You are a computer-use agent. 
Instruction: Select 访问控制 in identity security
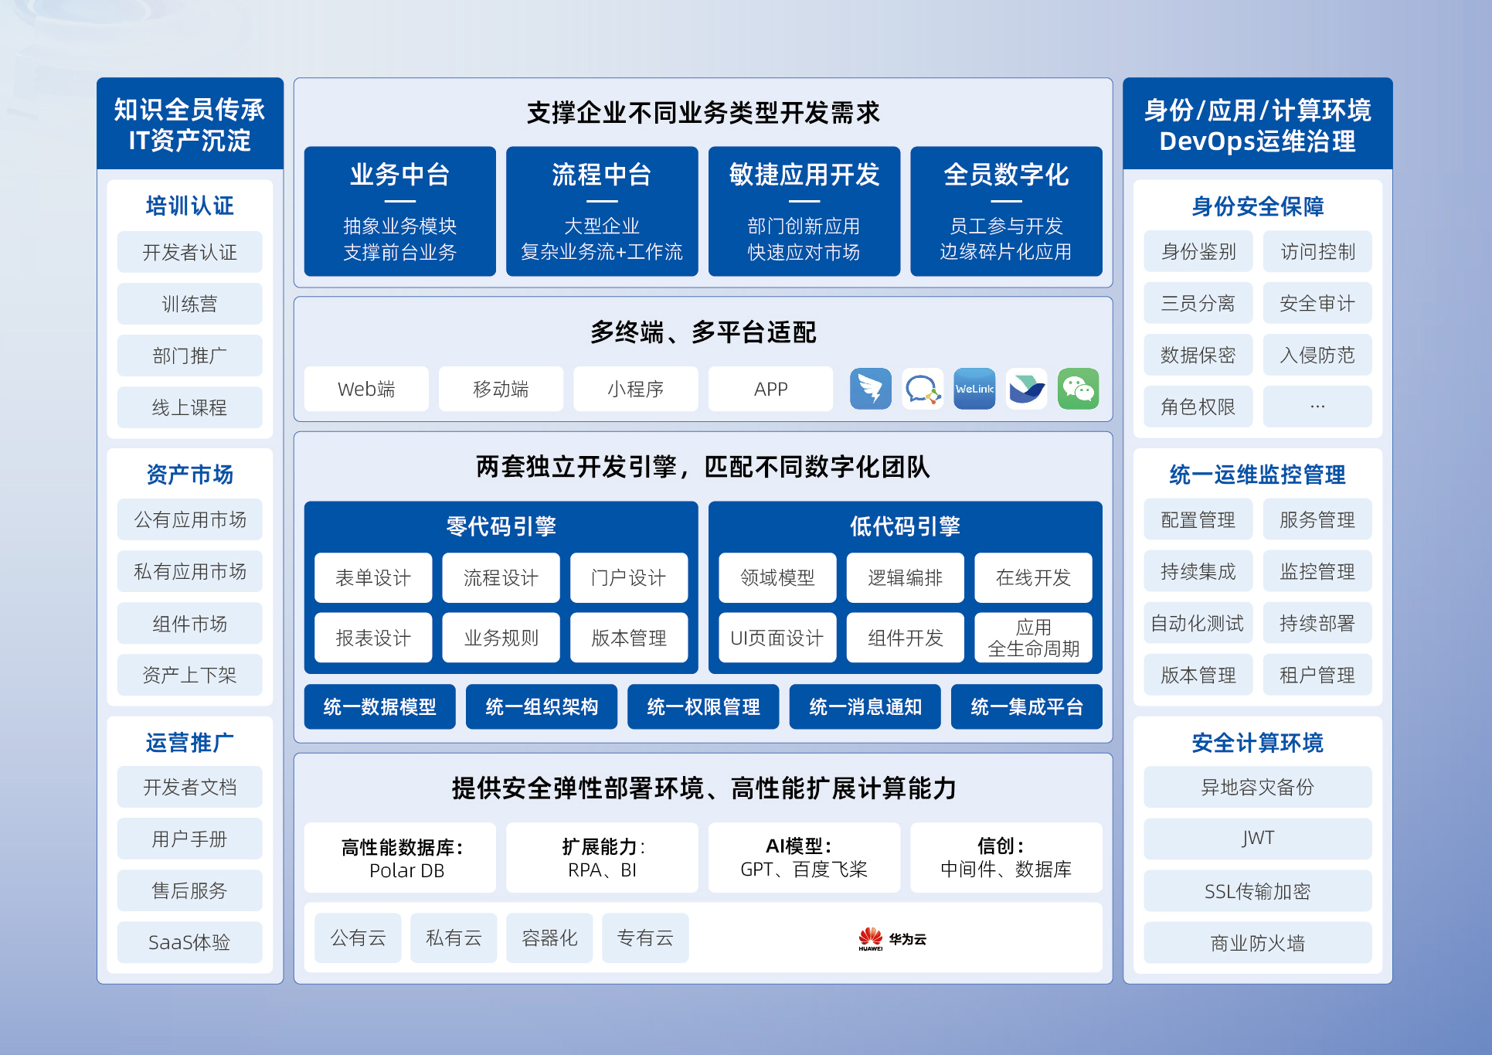click(x=1317, y=251)
